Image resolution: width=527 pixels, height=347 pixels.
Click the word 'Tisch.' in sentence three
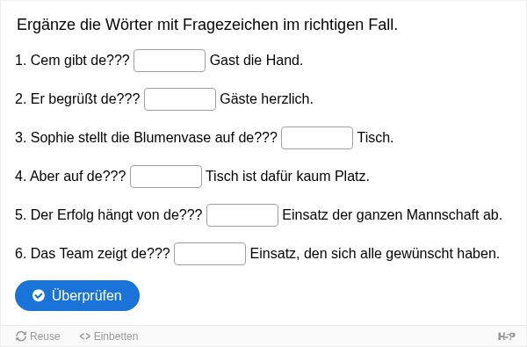pos(375,138)
